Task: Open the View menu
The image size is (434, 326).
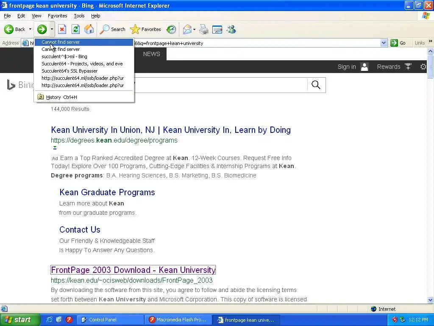Action: pos(36,16)
